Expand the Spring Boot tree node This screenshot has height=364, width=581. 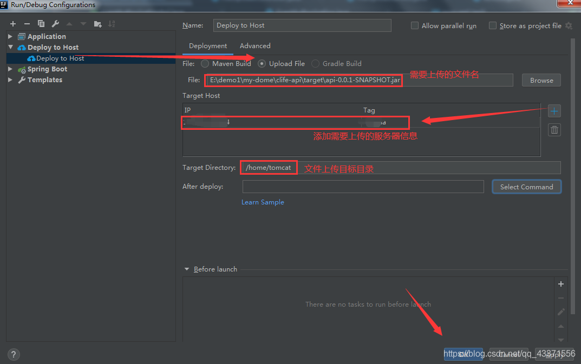(10, 69)
